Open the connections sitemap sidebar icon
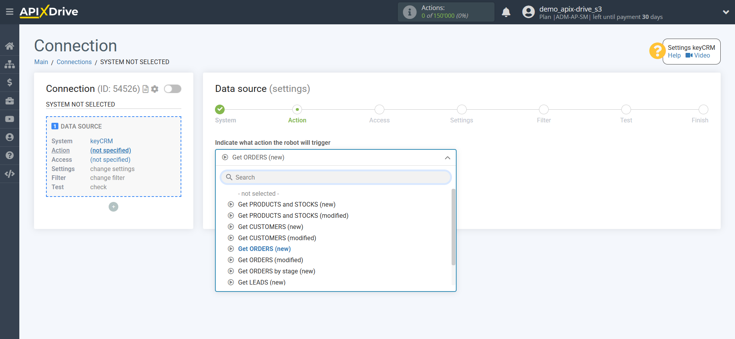 pyautogui.click(x=10, y=64)
